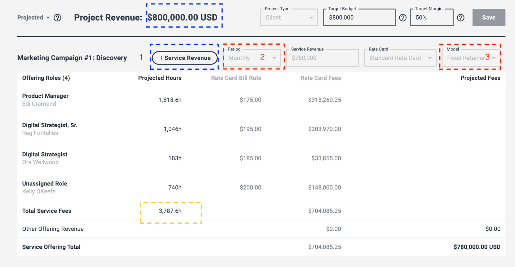Click the Projected Fees column header
Viewport: 515px width, 267px height.
[x=480, y=78]
